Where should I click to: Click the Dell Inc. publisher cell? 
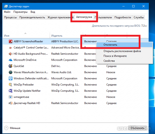coord(56,66)
